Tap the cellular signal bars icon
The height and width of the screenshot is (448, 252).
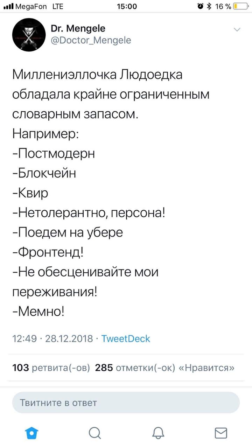point(8,6)
